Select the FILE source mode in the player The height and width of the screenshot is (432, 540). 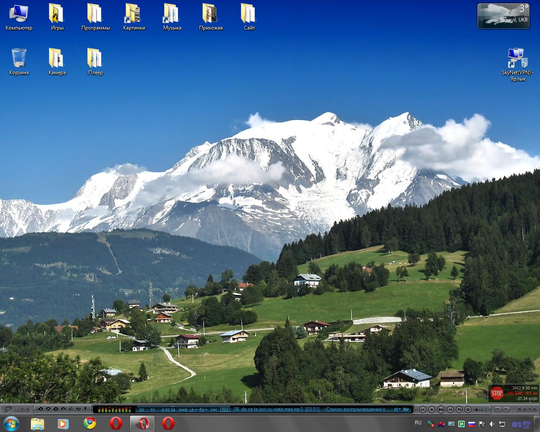point(225,410)
